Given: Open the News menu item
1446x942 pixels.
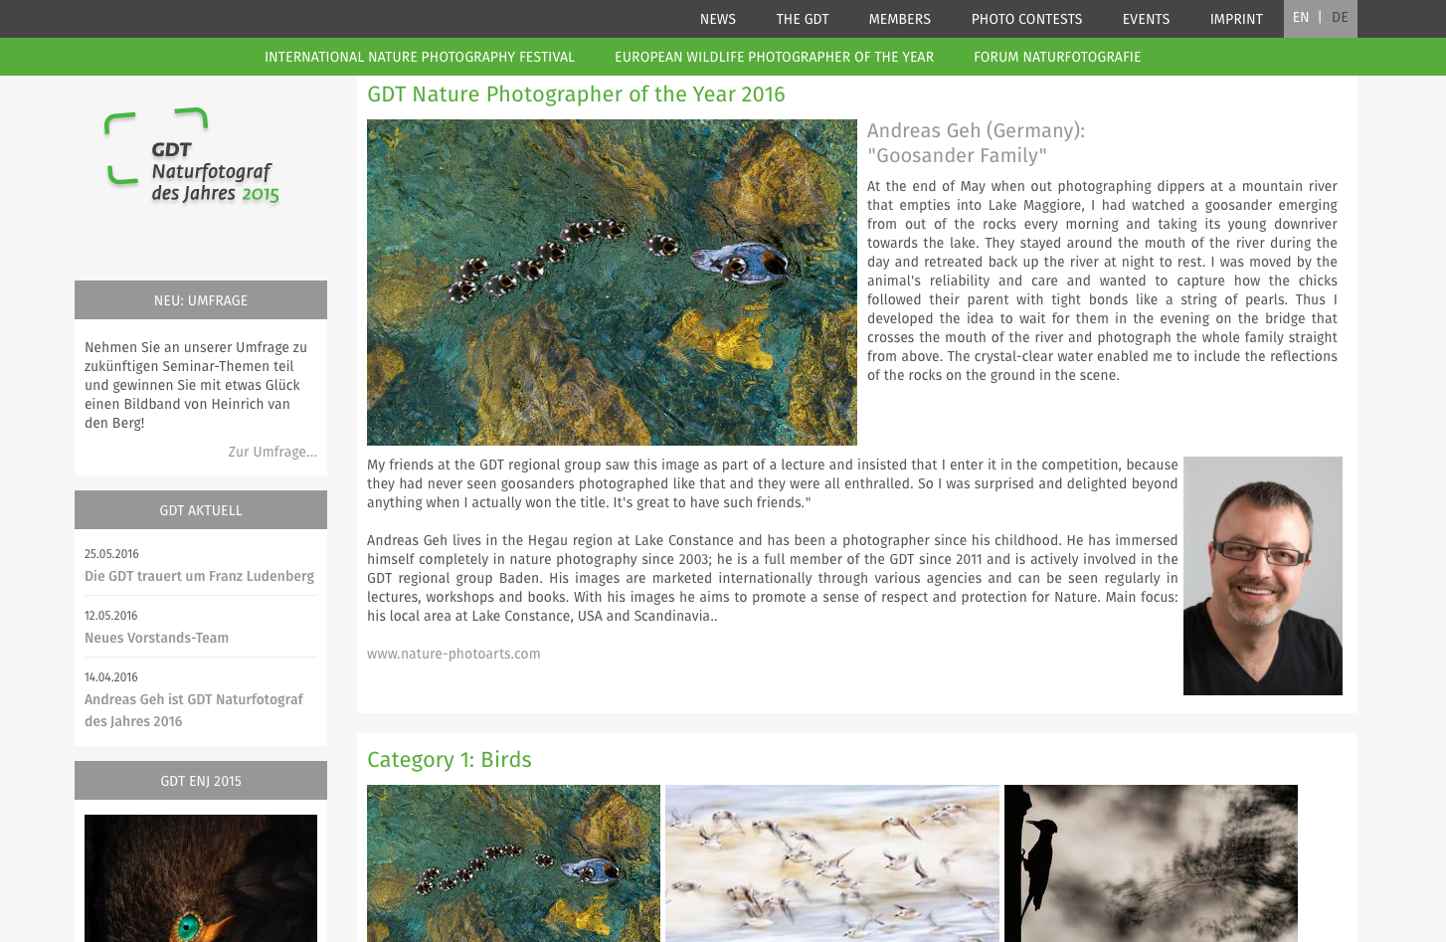Looking at the screenshot, I should coord(717,19).
